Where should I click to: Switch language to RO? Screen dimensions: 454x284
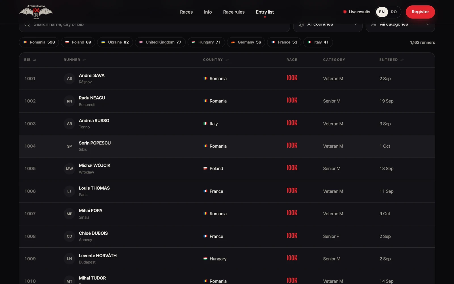click(x=394, y=12)
